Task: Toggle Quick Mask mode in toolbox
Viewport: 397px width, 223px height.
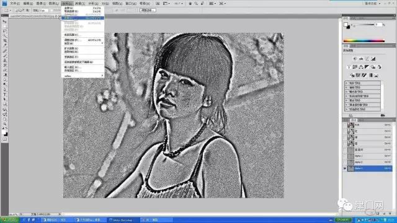Action: click(4, 139)
